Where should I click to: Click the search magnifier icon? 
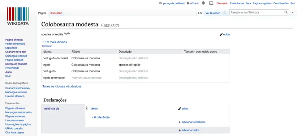pyautogui.click(x=286, y=12)
